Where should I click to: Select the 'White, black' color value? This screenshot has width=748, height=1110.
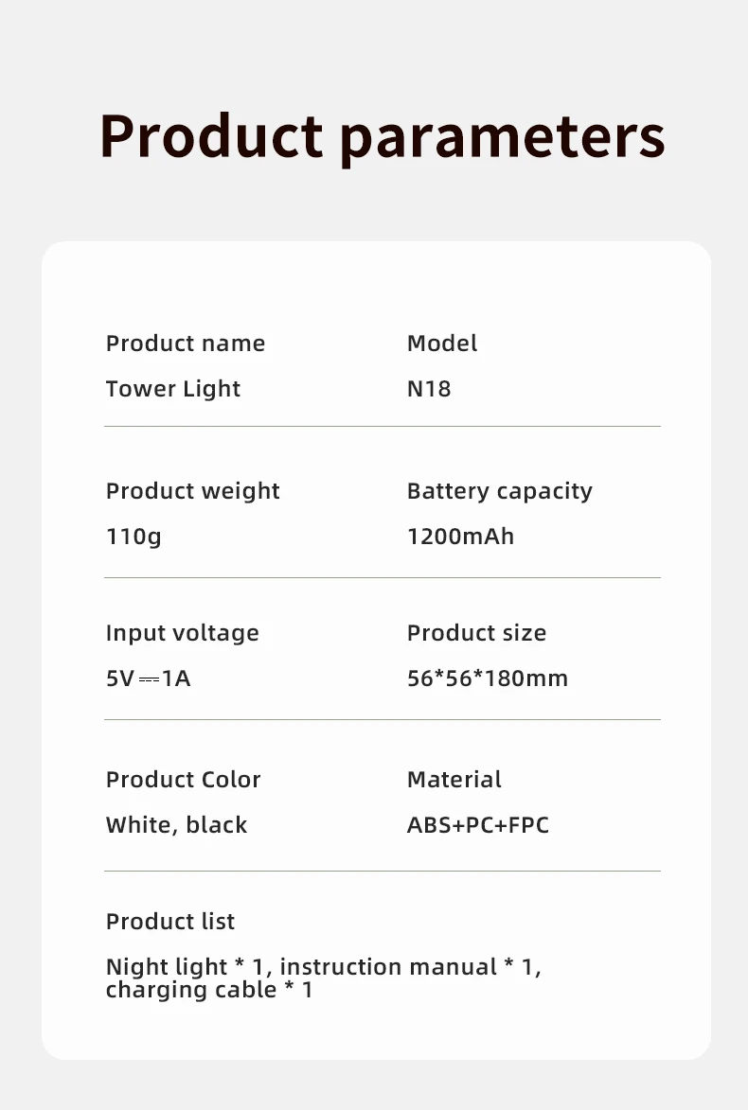pos(176,825)
